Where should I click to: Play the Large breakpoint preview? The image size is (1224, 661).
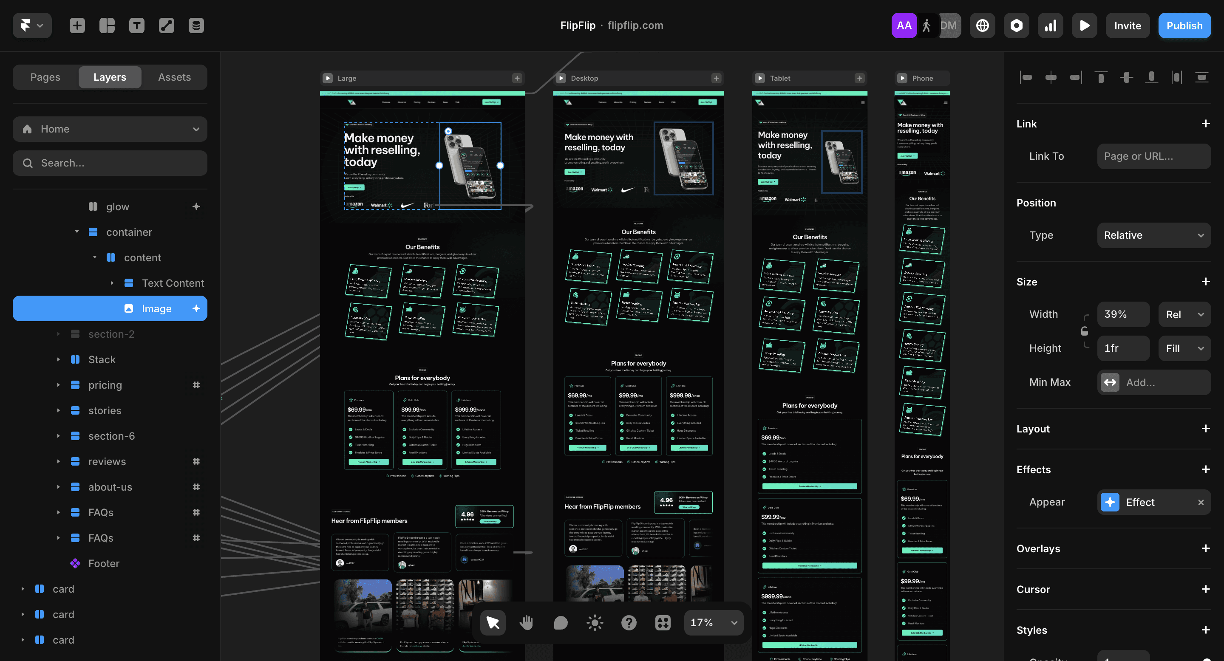click(327, 78)
